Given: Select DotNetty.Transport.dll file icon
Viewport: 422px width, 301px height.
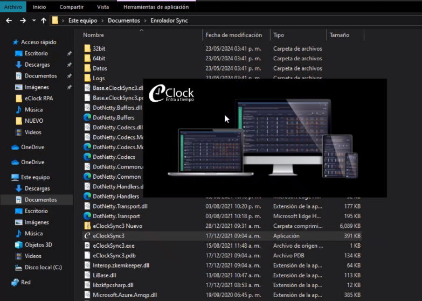Looking at the screenshot, I should [87, 206].
